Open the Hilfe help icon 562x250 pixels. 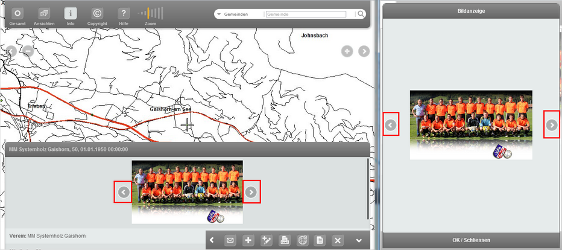(123, 14)
